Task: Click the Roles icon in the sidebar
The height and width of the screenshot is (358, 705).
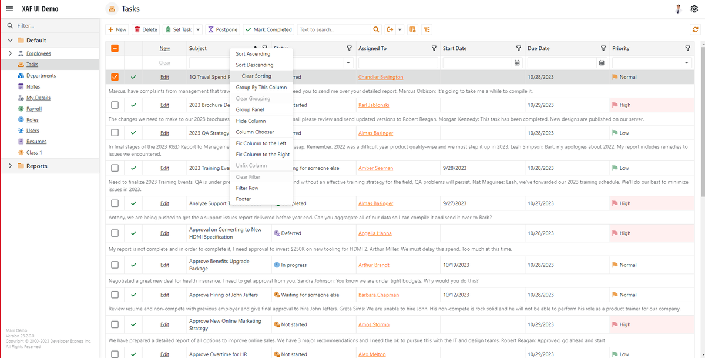Action: pyautogui.click(x=21, y=119)
